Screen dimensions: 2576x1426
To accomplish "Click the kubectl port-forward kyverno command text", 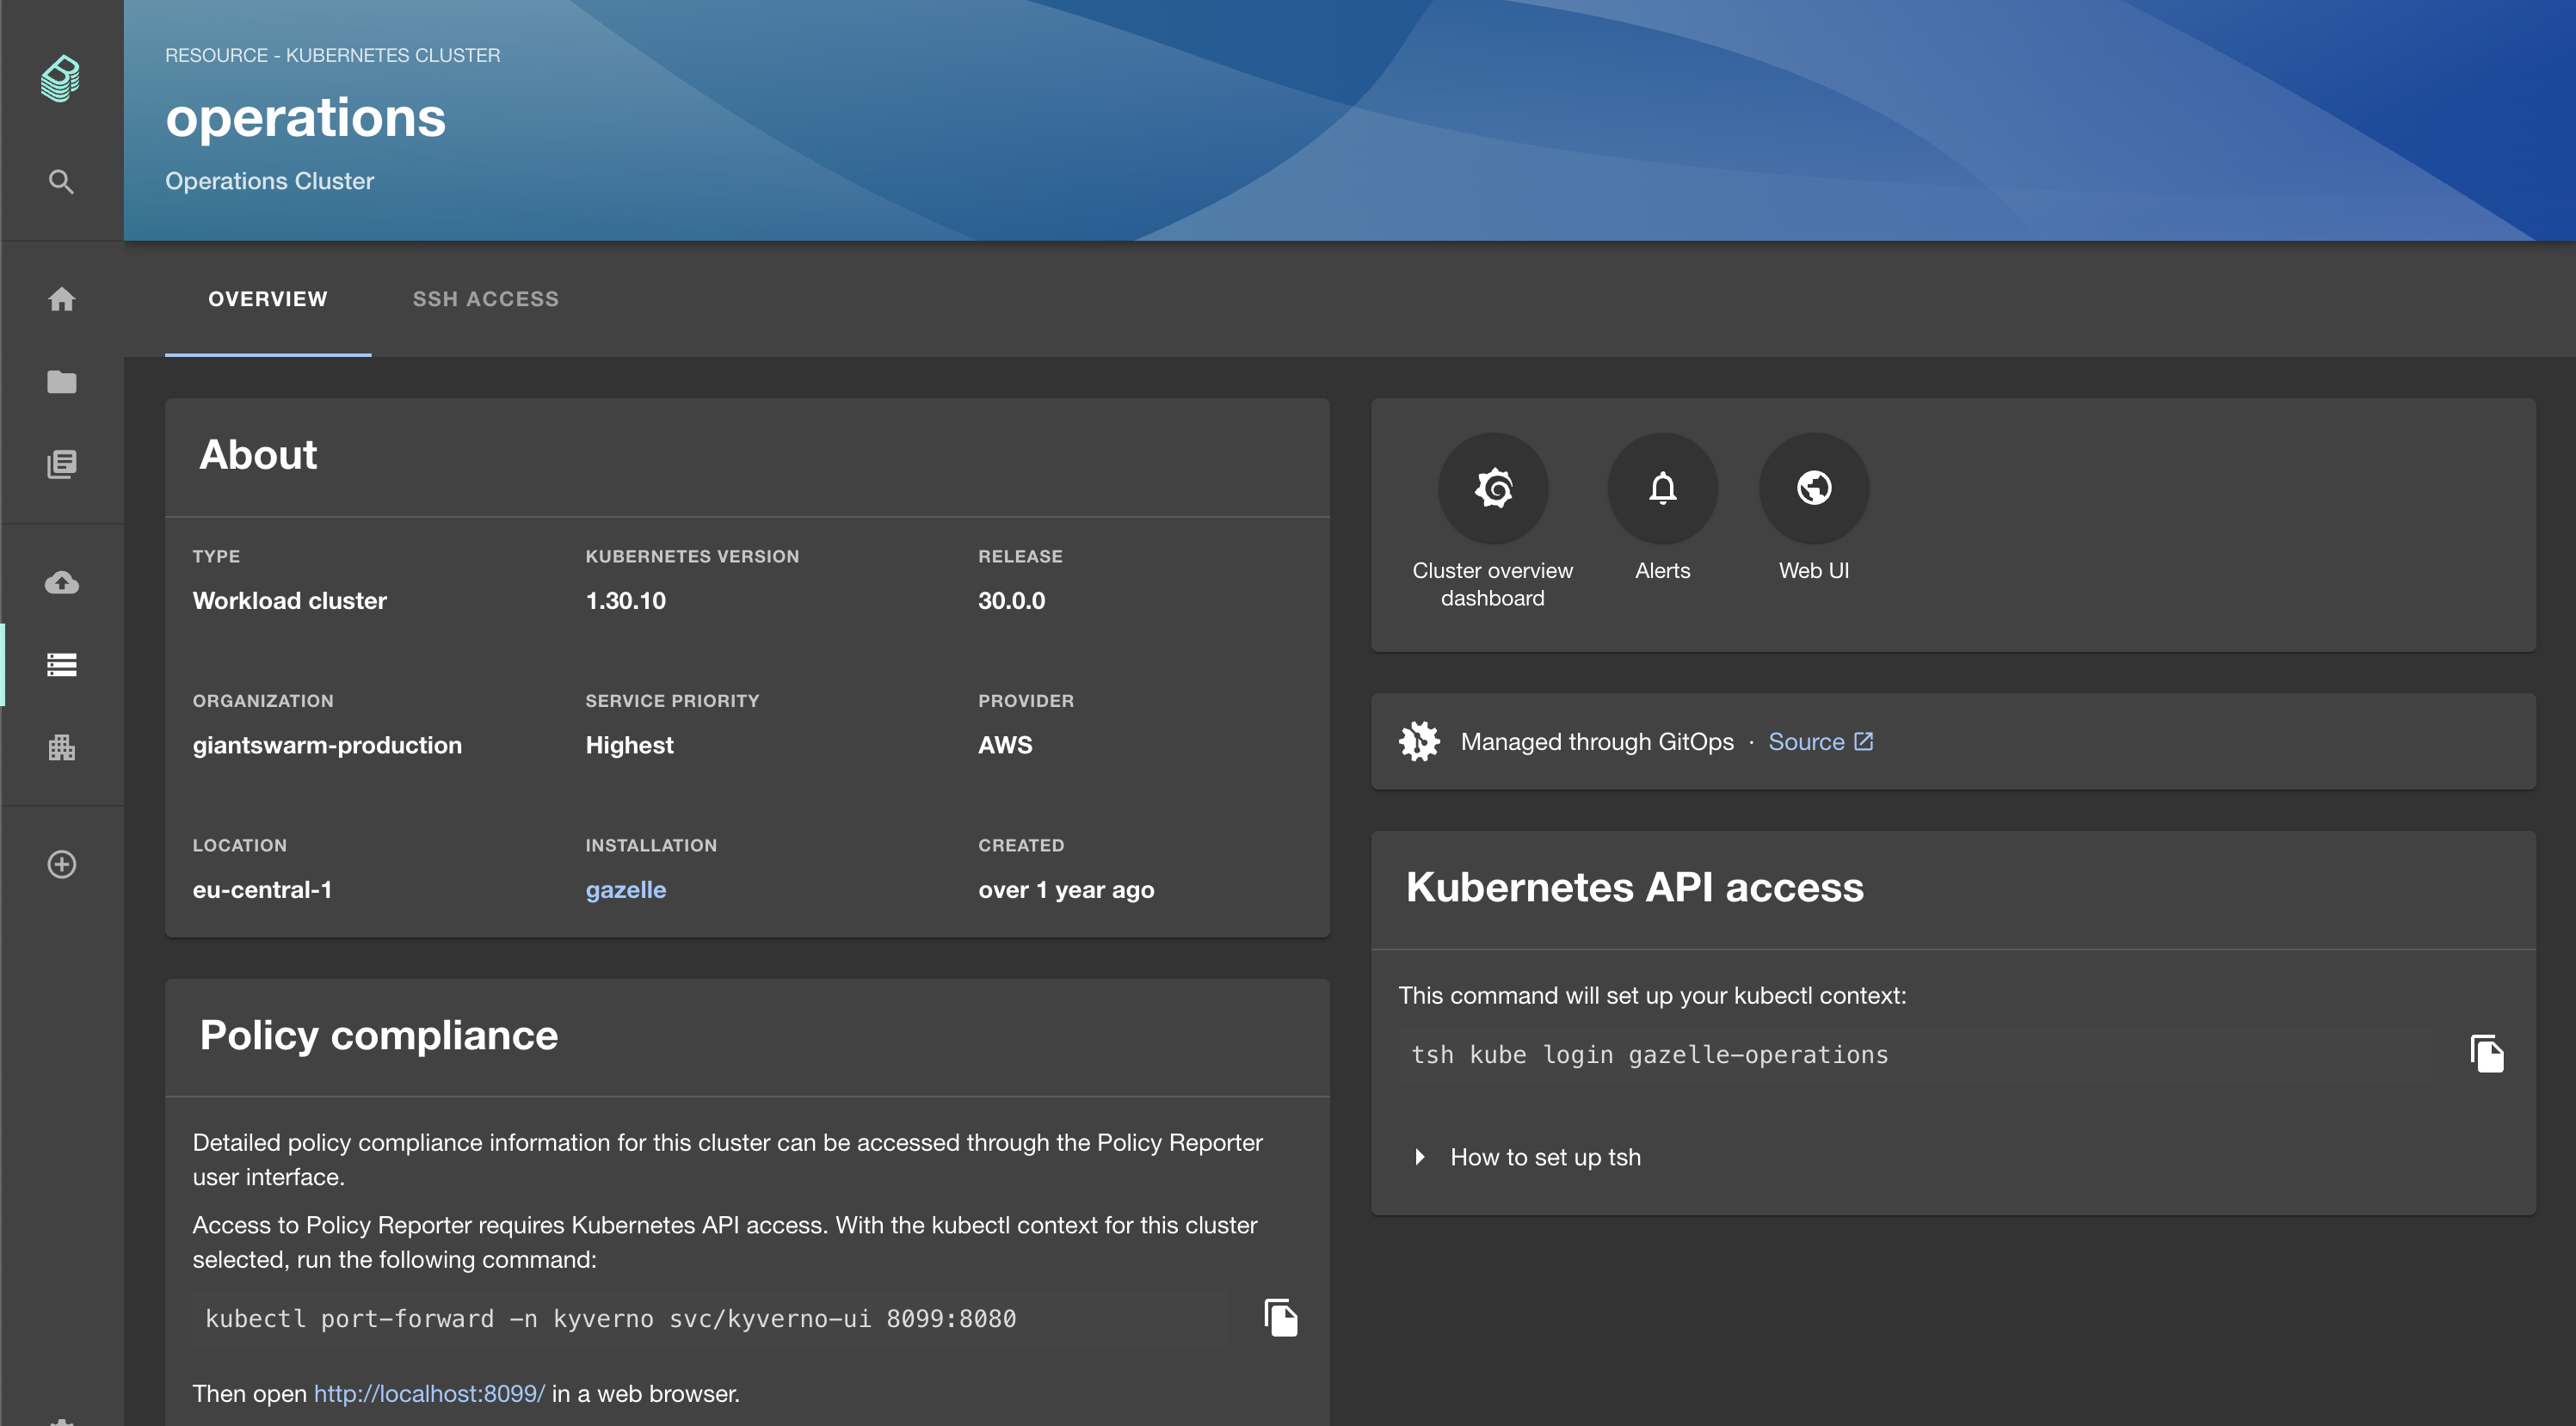I will (x=611, y=1319).
